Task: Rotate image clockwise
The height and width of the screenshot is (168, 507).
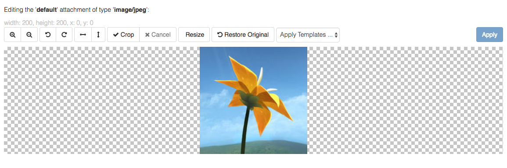Action: (65, 35)
